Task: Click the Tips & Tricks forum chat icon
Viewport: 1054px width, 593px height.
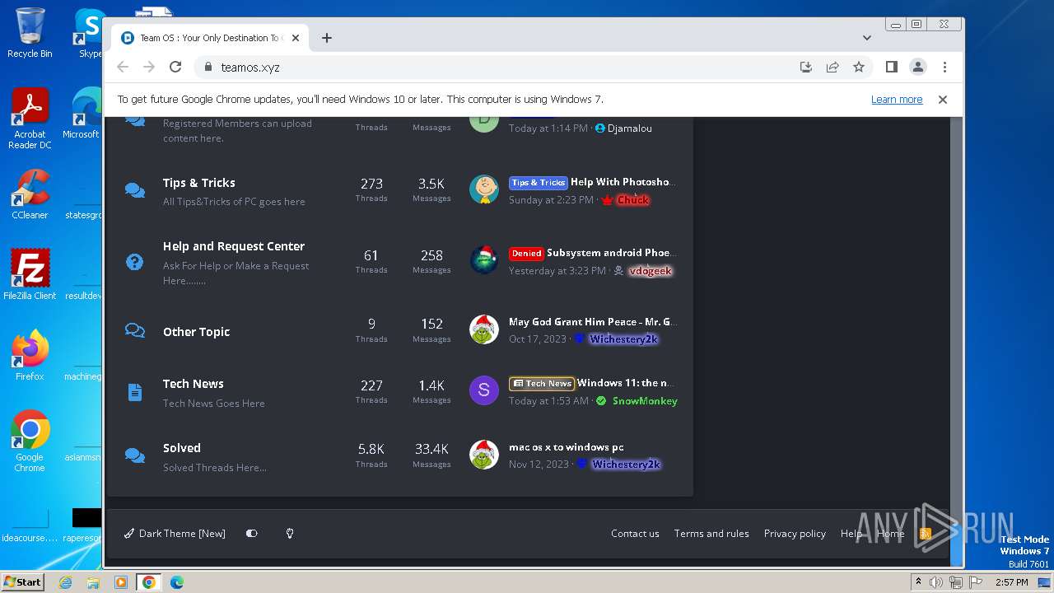Action: click(x=134, y=190)
